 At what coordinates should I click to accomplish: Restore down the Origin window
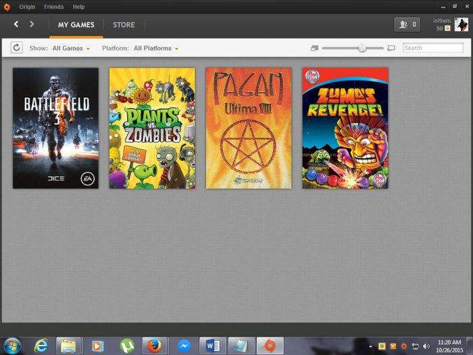(x=455, y=6)
